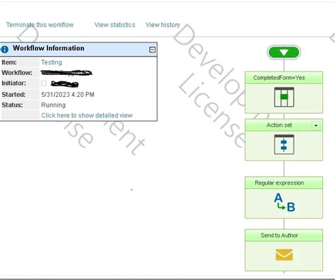Open the Action set icon
The width and height of the screenshot is (335, 280).
(x=284, y=144)
